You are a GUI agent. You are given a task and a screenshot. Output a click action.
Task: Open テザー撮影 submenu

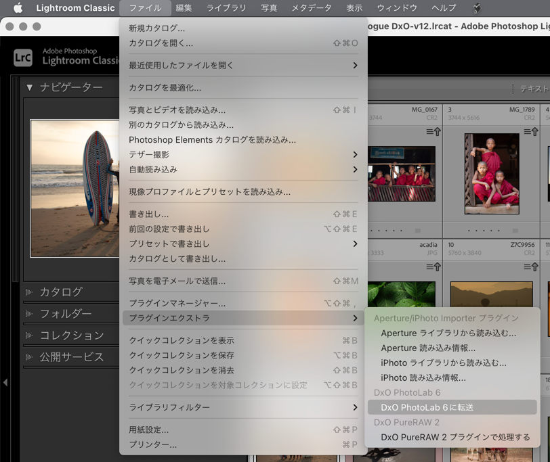[x=243, y=154]
